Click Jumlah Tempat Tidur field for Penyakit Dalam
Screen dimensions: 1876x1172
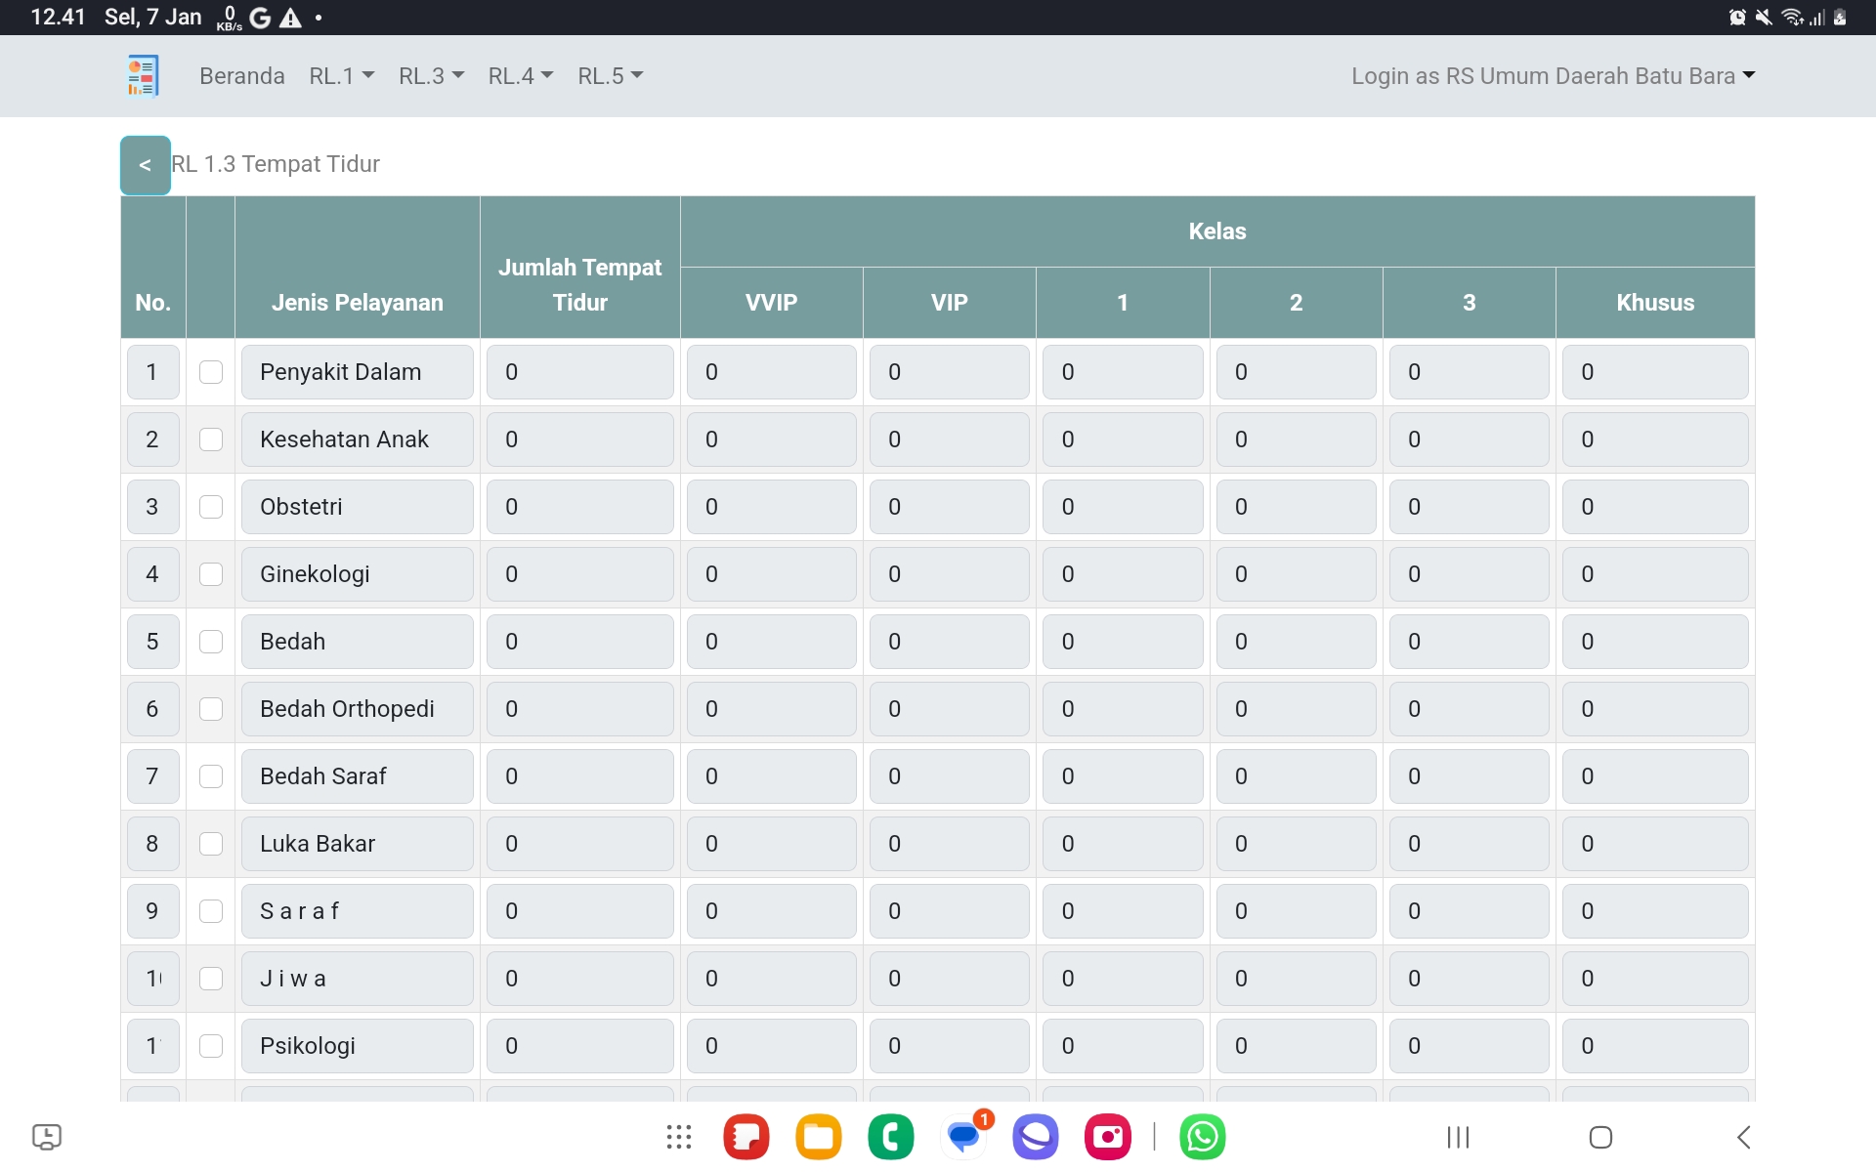580,372
